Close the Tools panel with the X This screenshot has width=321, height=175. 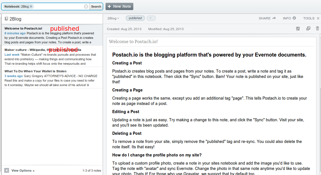318,18
